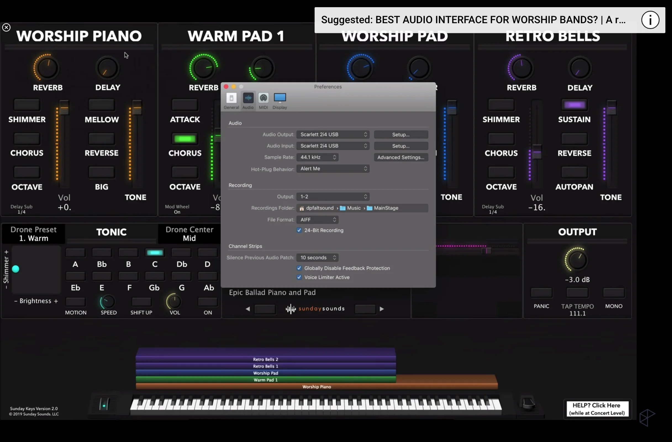Click the Shimmer/Brightness XY pad dot

(15, 269)
